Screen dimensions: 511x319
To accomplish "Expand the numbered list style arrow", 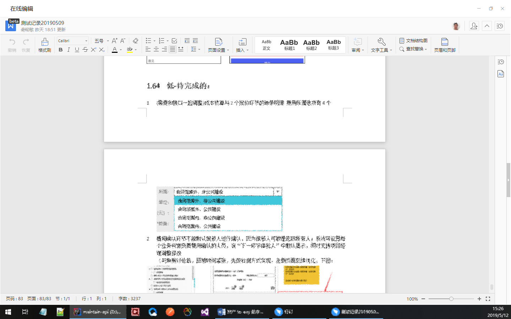I will 168,41.
